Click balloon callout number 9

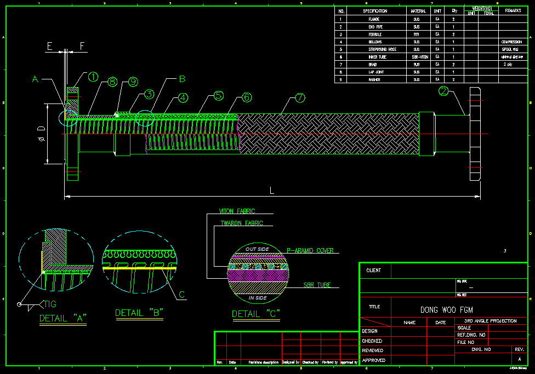click(x=133, y=82)
